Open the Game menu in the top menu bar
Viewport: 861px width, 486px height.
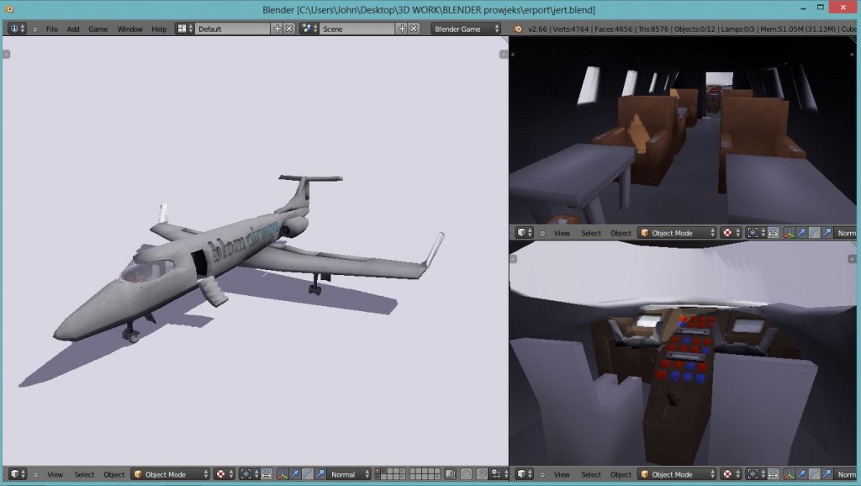98,27
